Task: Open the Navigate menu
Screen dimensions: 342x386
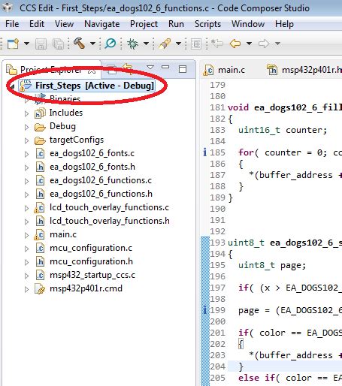Action: click(101, 24)
